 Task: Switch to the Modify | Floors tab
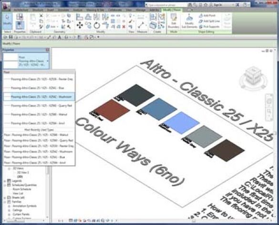[x=172, y=10]
